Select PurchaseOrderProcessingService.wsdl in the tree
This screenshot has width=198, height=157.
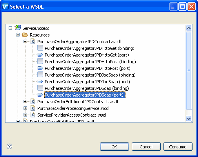click(x=73, y=108)
